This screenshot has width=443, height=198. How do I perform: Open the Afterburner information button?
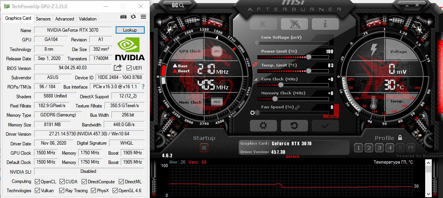[325, 24]
